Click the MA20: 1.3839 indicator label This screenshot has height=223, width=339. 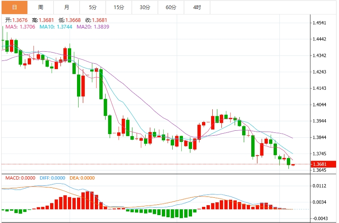[93, 27]
